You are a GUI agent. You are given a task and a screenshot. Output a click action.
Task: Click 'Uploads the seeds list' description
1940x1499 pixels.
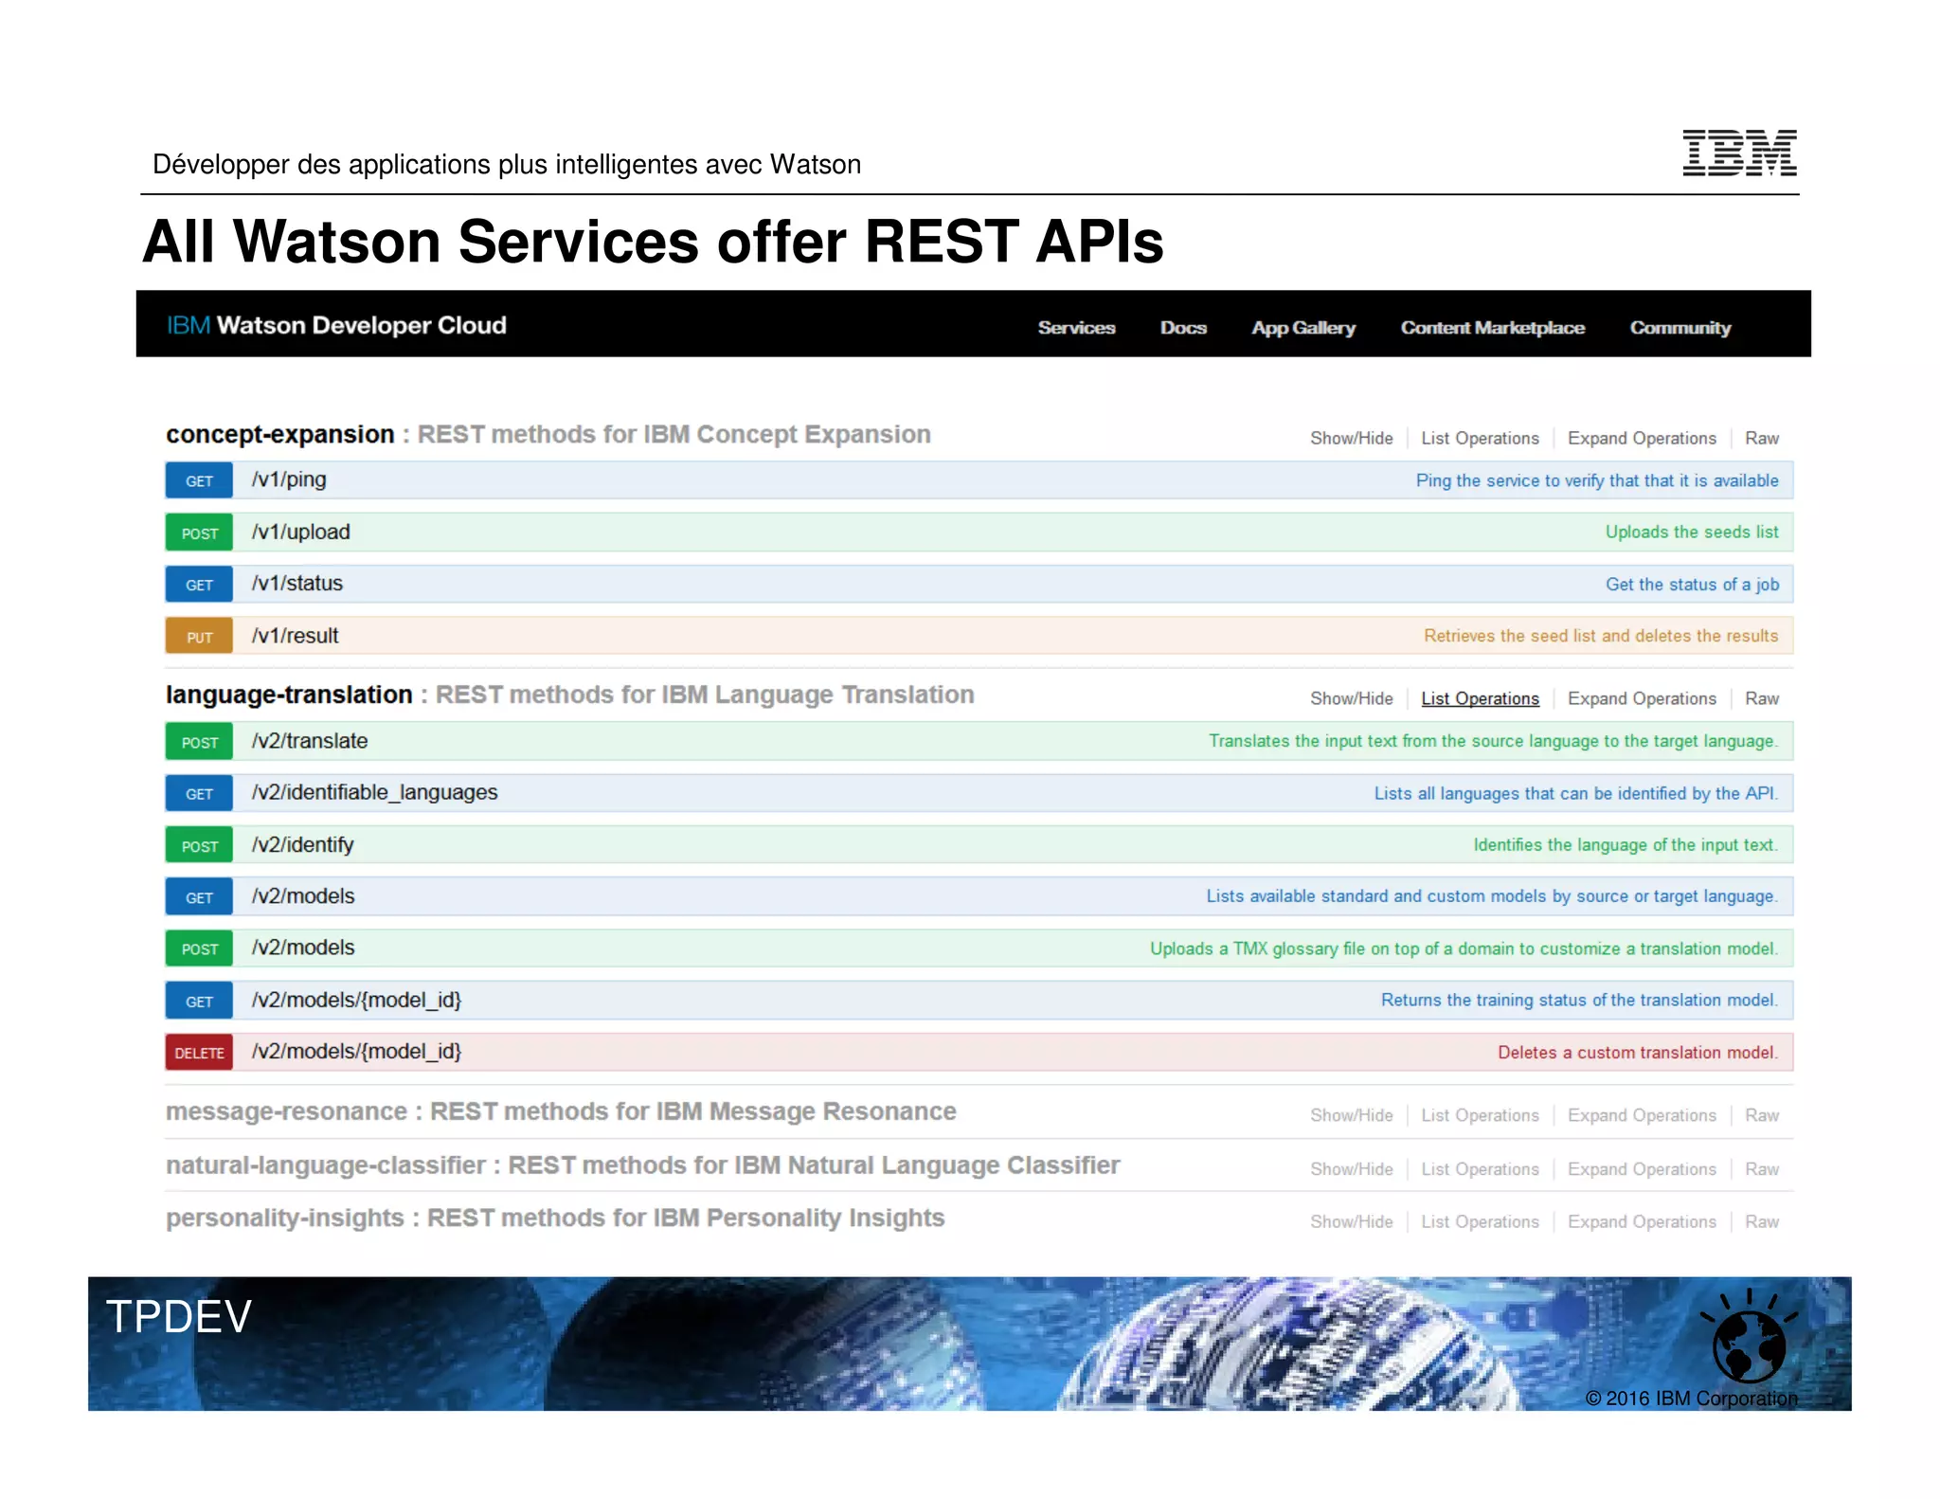tap(1692, 532)
